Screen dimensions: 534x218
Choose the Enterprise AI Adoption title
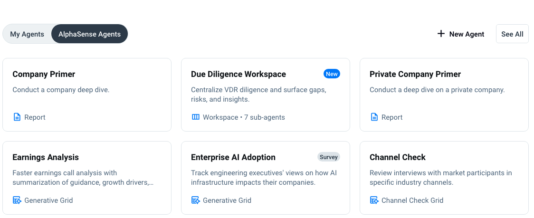pyautogui.click(x=233, y=157)
